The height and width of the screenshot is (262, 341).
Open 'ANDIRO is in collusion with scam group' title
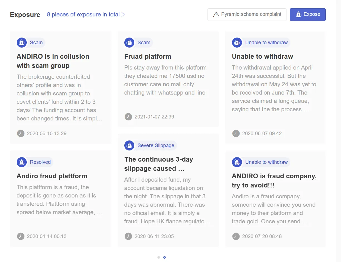(53, 61)
